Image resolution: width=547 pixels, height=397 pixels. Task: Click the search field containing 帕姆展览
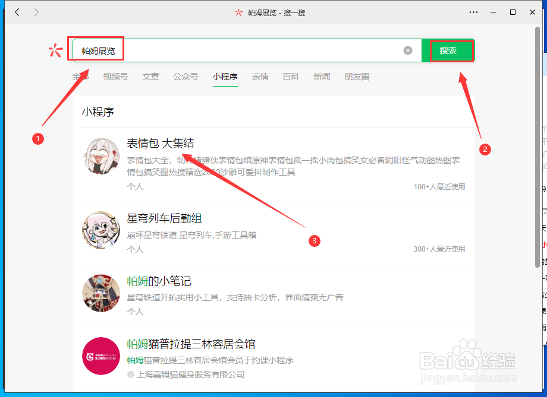click(247, 50)
